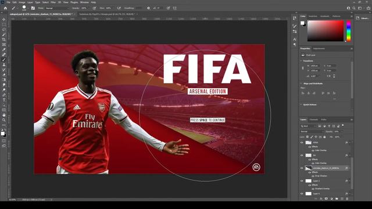This screenshot has width=372, height=209.
Task: Open the Image menu
Action: (22, 2)
